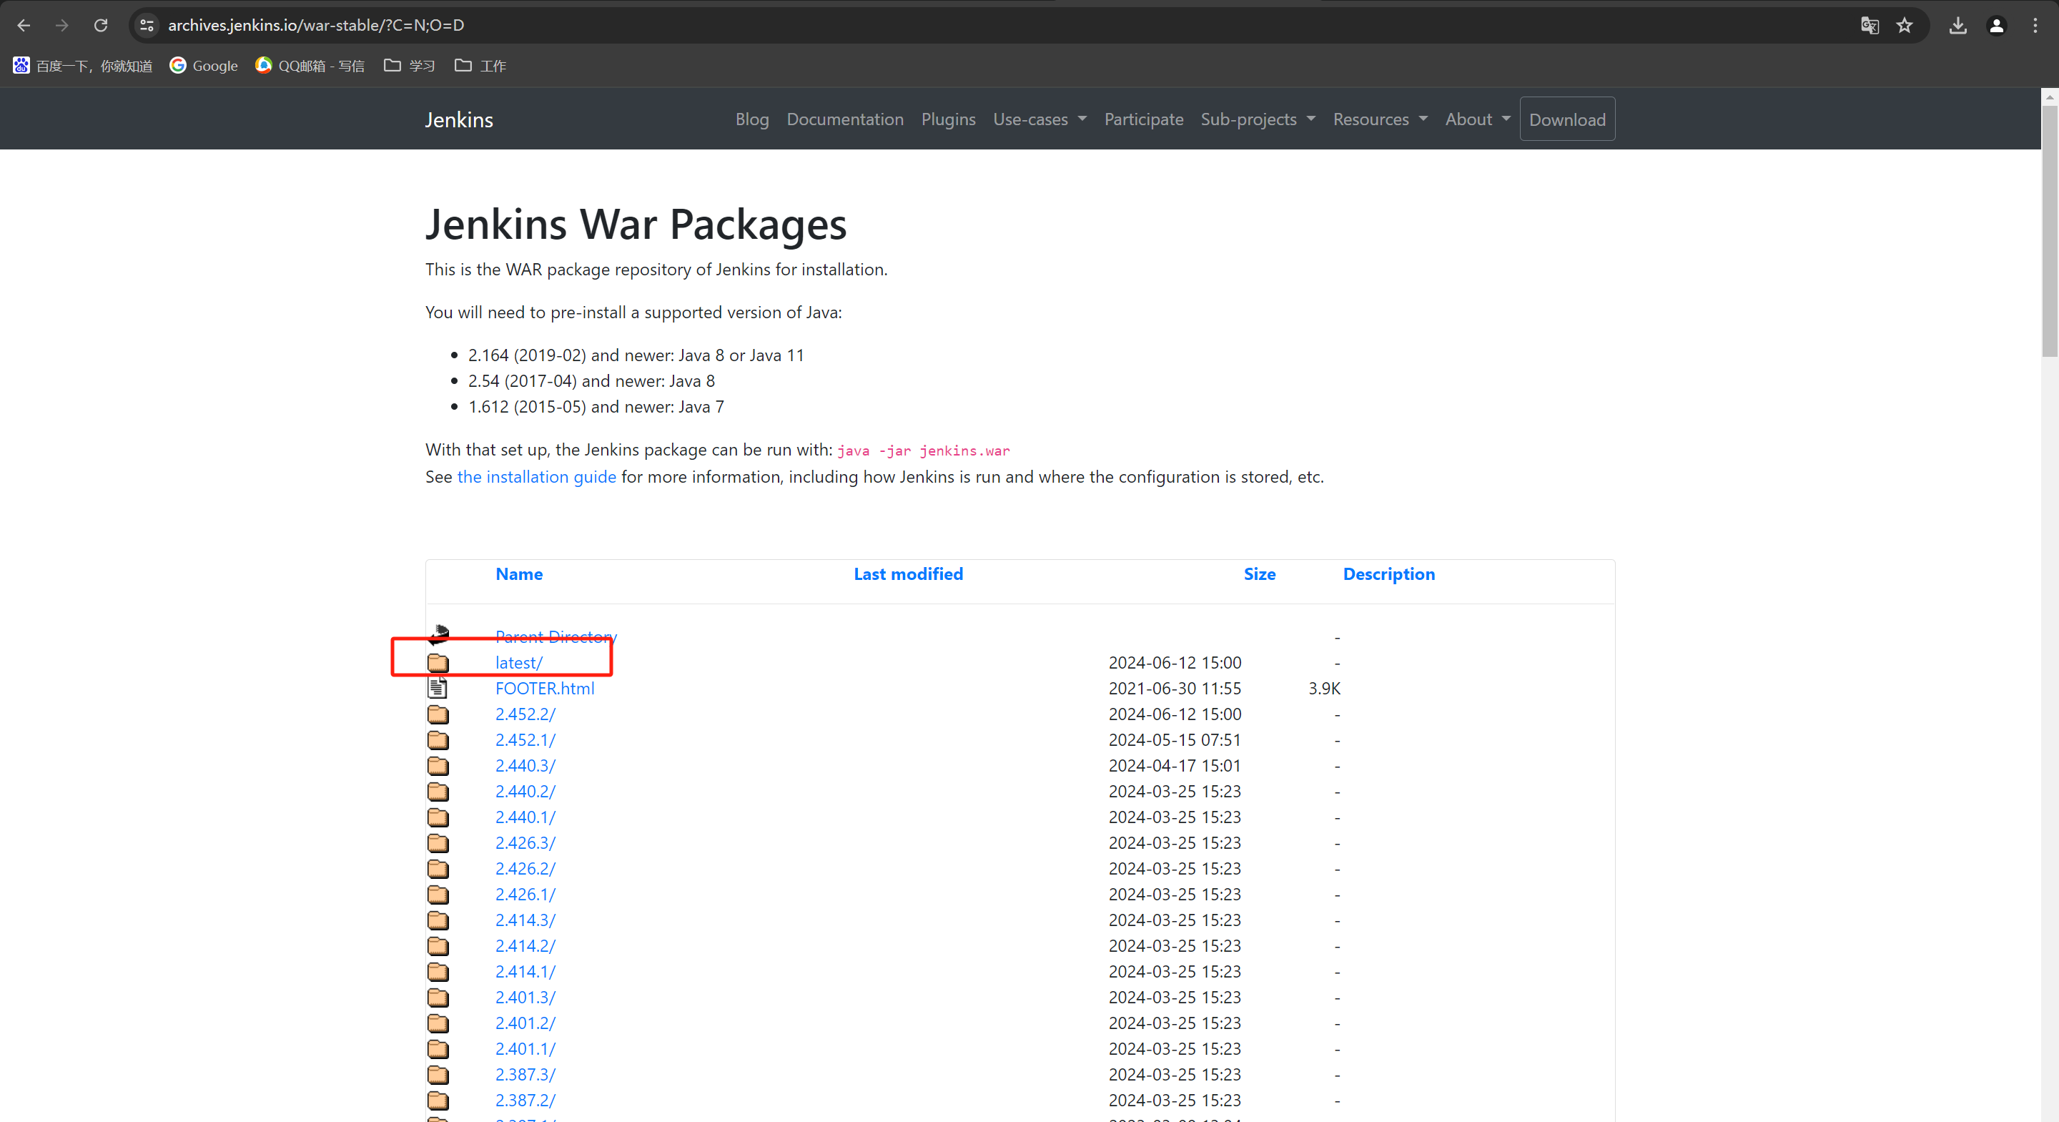Expand the Resources dropdown
Viewport: 2059px width, 1122px height.
(x=1380, y=119)
